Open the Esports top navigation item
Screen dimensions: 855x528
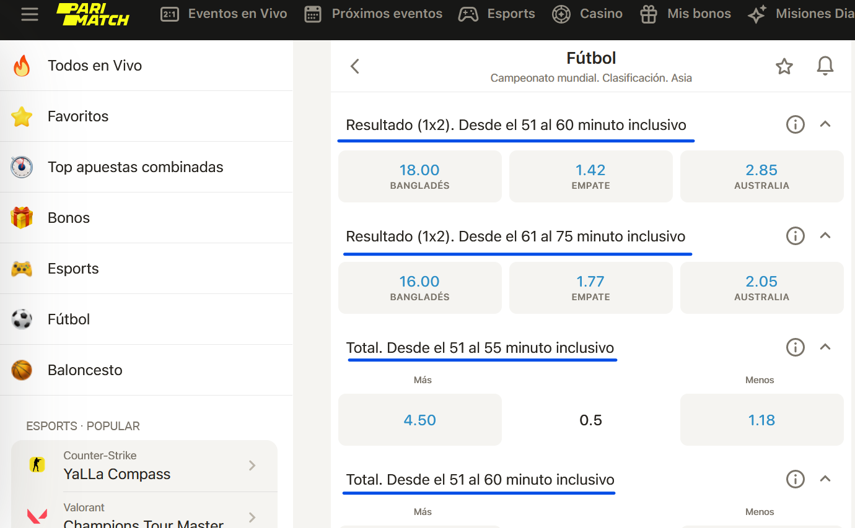tap(496, 14)
